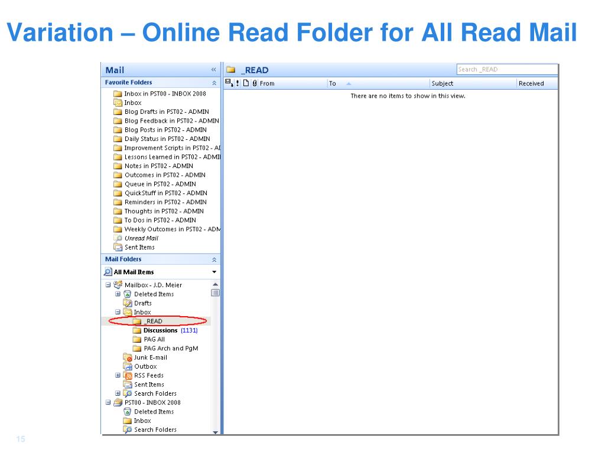Click folder tree scrollbar down arrow

(215, 432)
